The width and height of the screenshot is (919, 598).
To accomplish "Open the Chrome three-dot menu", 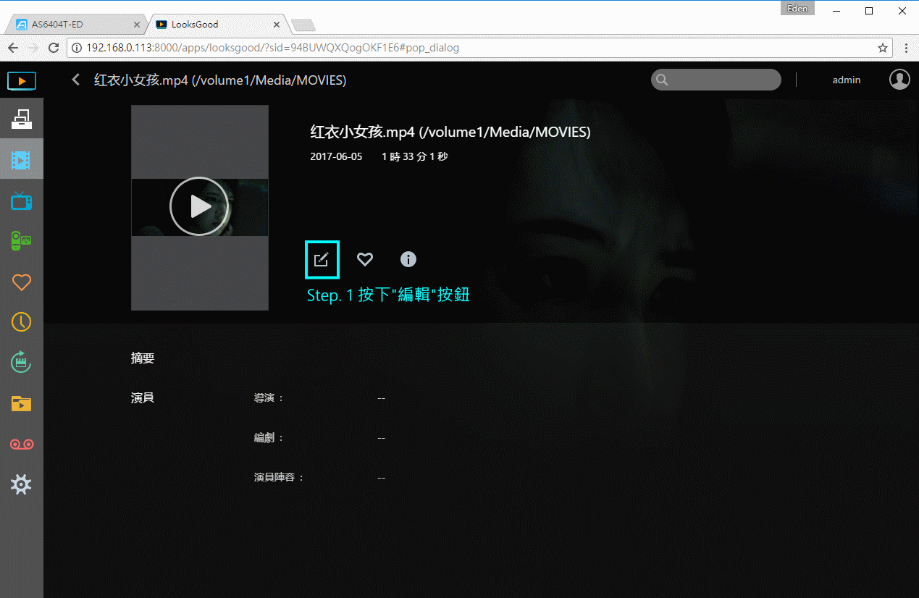I will click(x=906, y=48).
